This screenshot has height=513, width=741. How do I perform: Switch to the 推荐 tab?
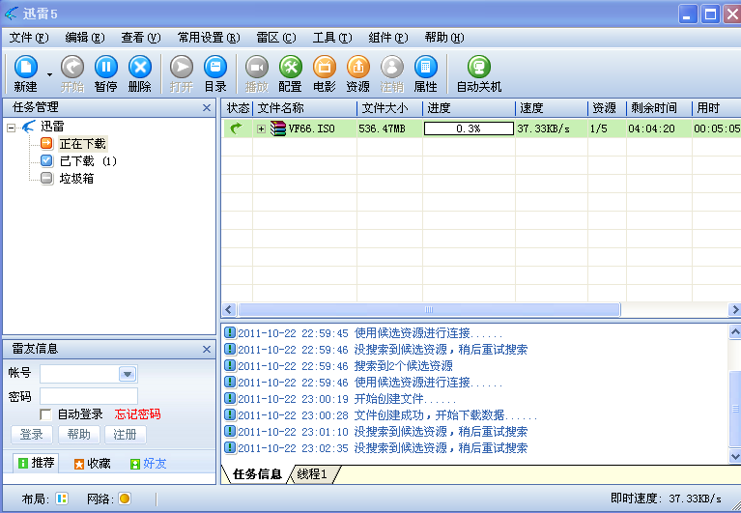37,463
